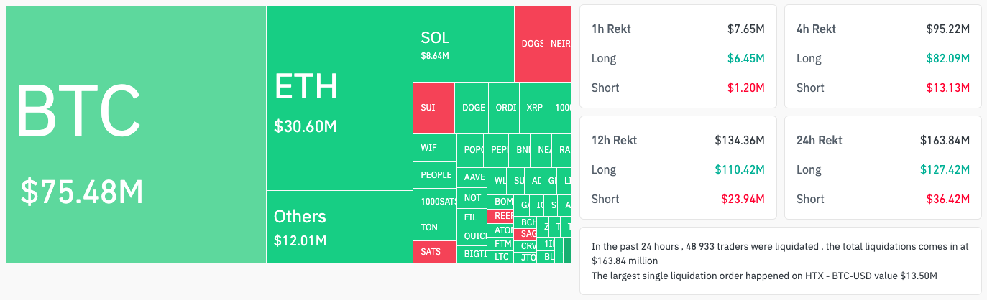Screen dimensions: 987x300
Task: Select the PEOPLE tile
Action: point(434,175)
